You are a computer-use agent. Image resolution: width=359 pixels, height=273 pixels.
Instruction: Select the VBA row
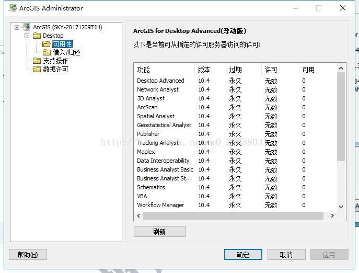coord(235,196)
